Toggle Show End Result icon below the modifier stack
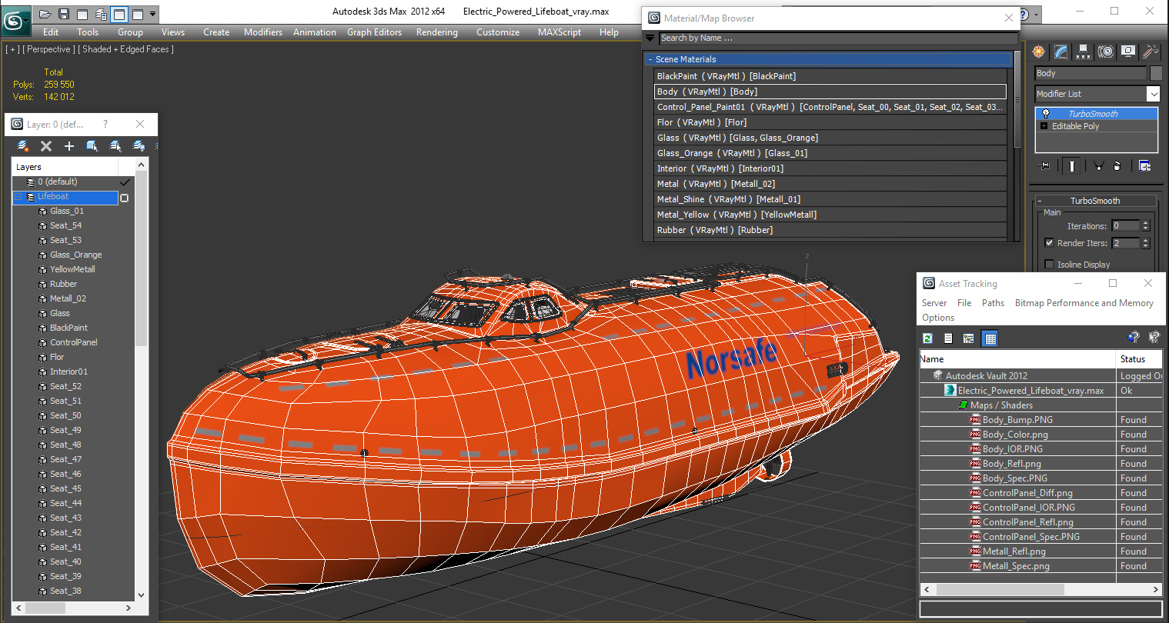The height and width of the screenshot is (623, 1169). click(1071, 165)
